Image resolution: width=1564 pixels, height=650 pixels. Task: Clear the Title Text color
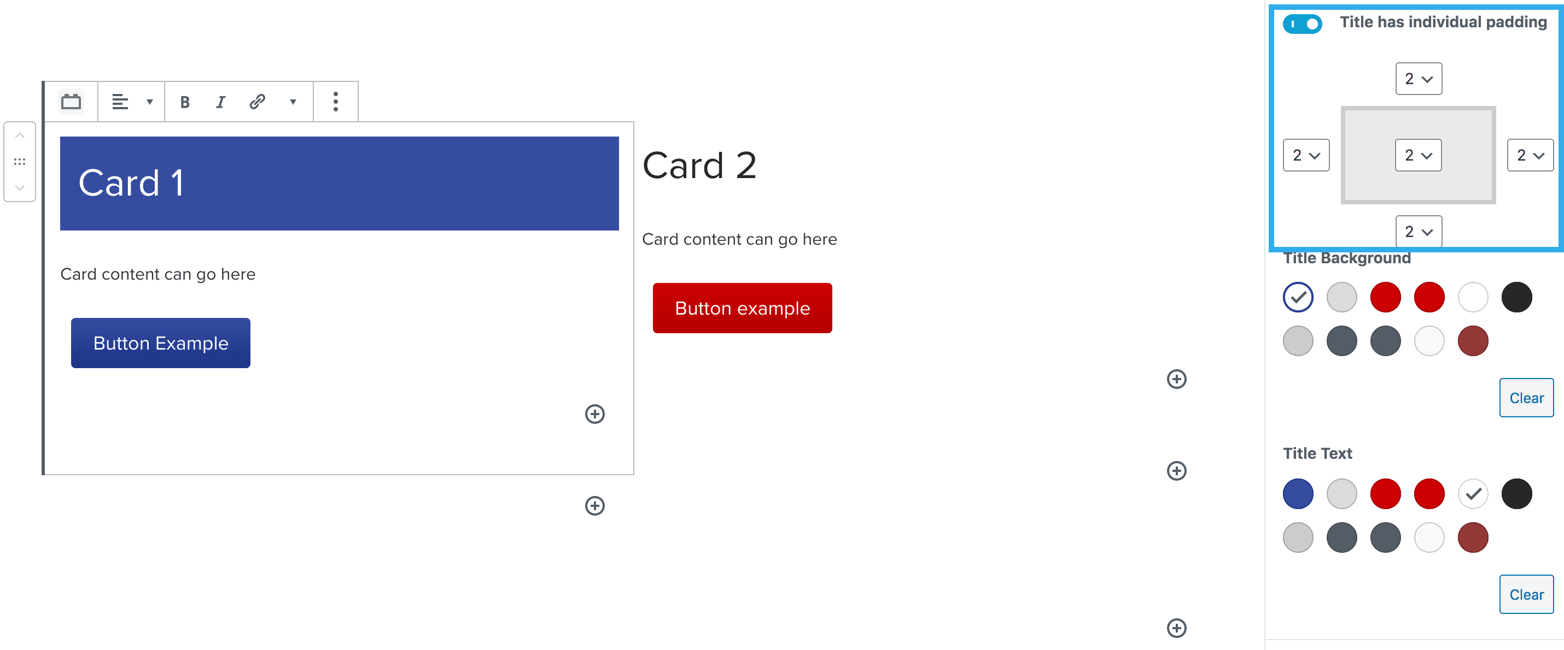point(1526,594)
